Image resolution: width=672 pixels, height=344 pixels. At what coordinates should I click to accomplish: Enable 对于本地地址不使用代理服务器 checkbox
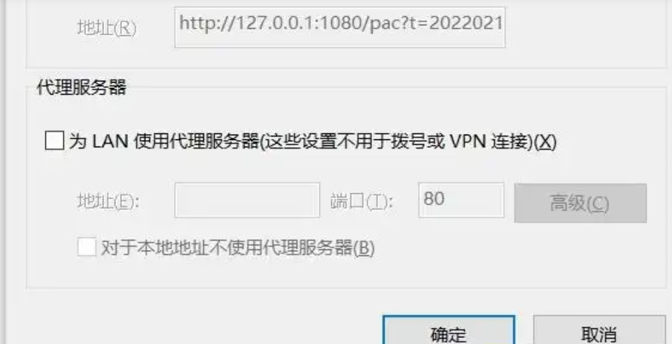coord(87,247)
